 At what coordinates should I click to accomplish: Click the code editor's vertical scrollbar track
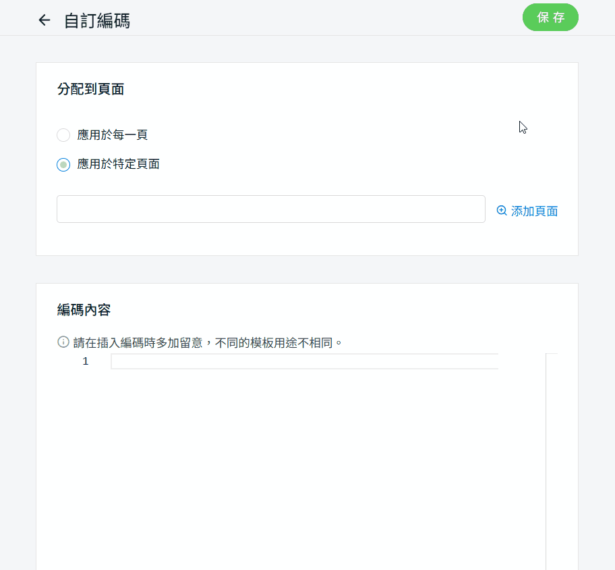click(552, 459)
